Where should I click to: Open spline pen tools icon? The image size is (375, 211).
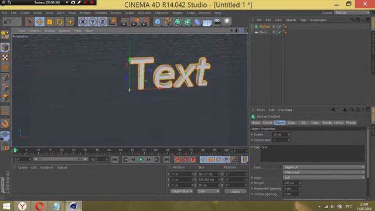168,22
